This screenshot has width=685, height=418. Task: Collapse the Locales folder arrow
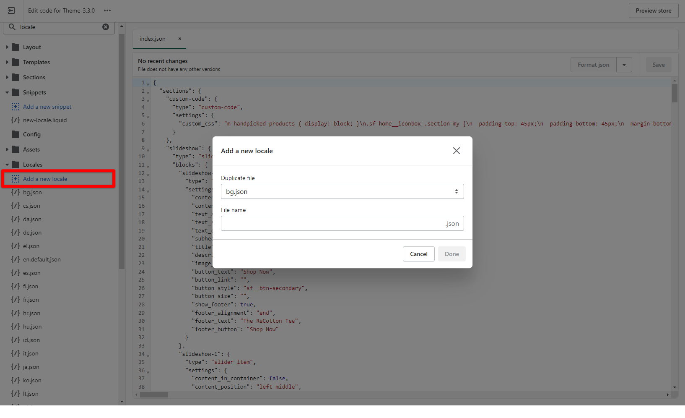[7, 165]
